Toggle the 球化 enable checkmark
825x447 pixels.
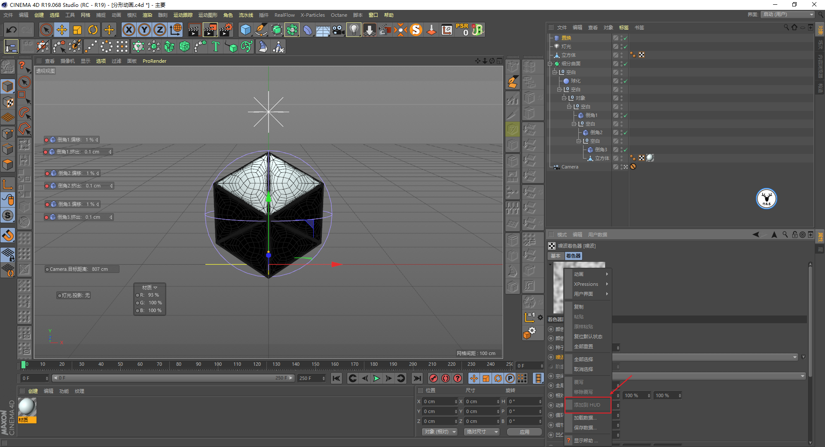(625, 81)
